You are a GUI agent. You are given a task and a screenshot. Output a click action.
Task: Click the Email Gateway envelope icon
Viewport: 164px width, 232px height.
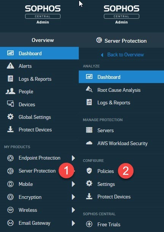(x=11, y=223)
